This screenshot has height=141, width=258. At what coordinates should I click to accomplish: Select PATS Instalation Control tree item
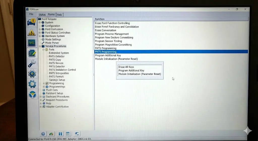point(62,70)
